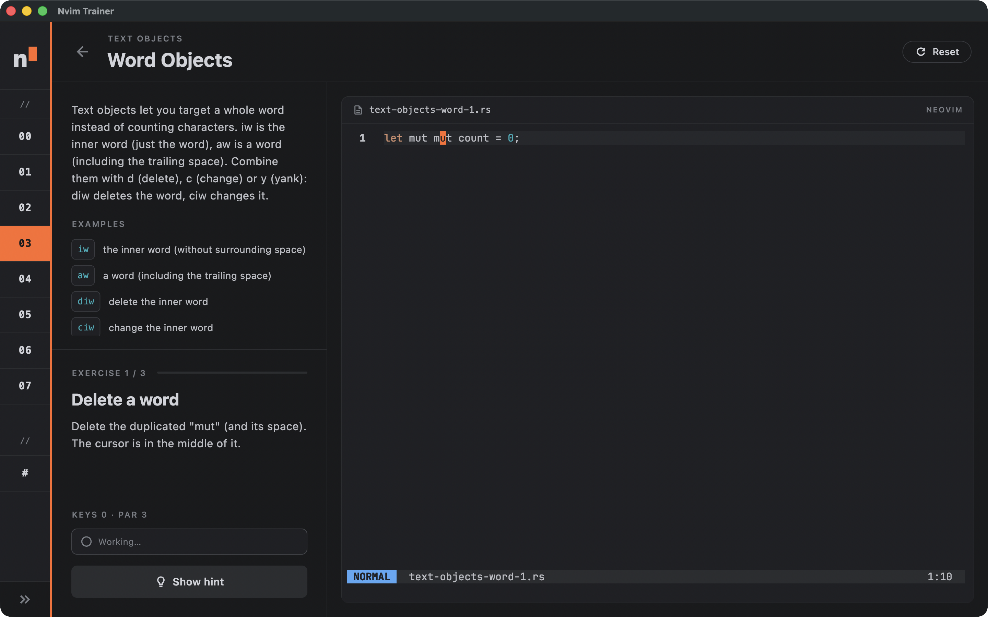The image size is (988, 617).
Task: Click the let keyword in the code line
Action: pyautogui.click(x=393, y=138)
